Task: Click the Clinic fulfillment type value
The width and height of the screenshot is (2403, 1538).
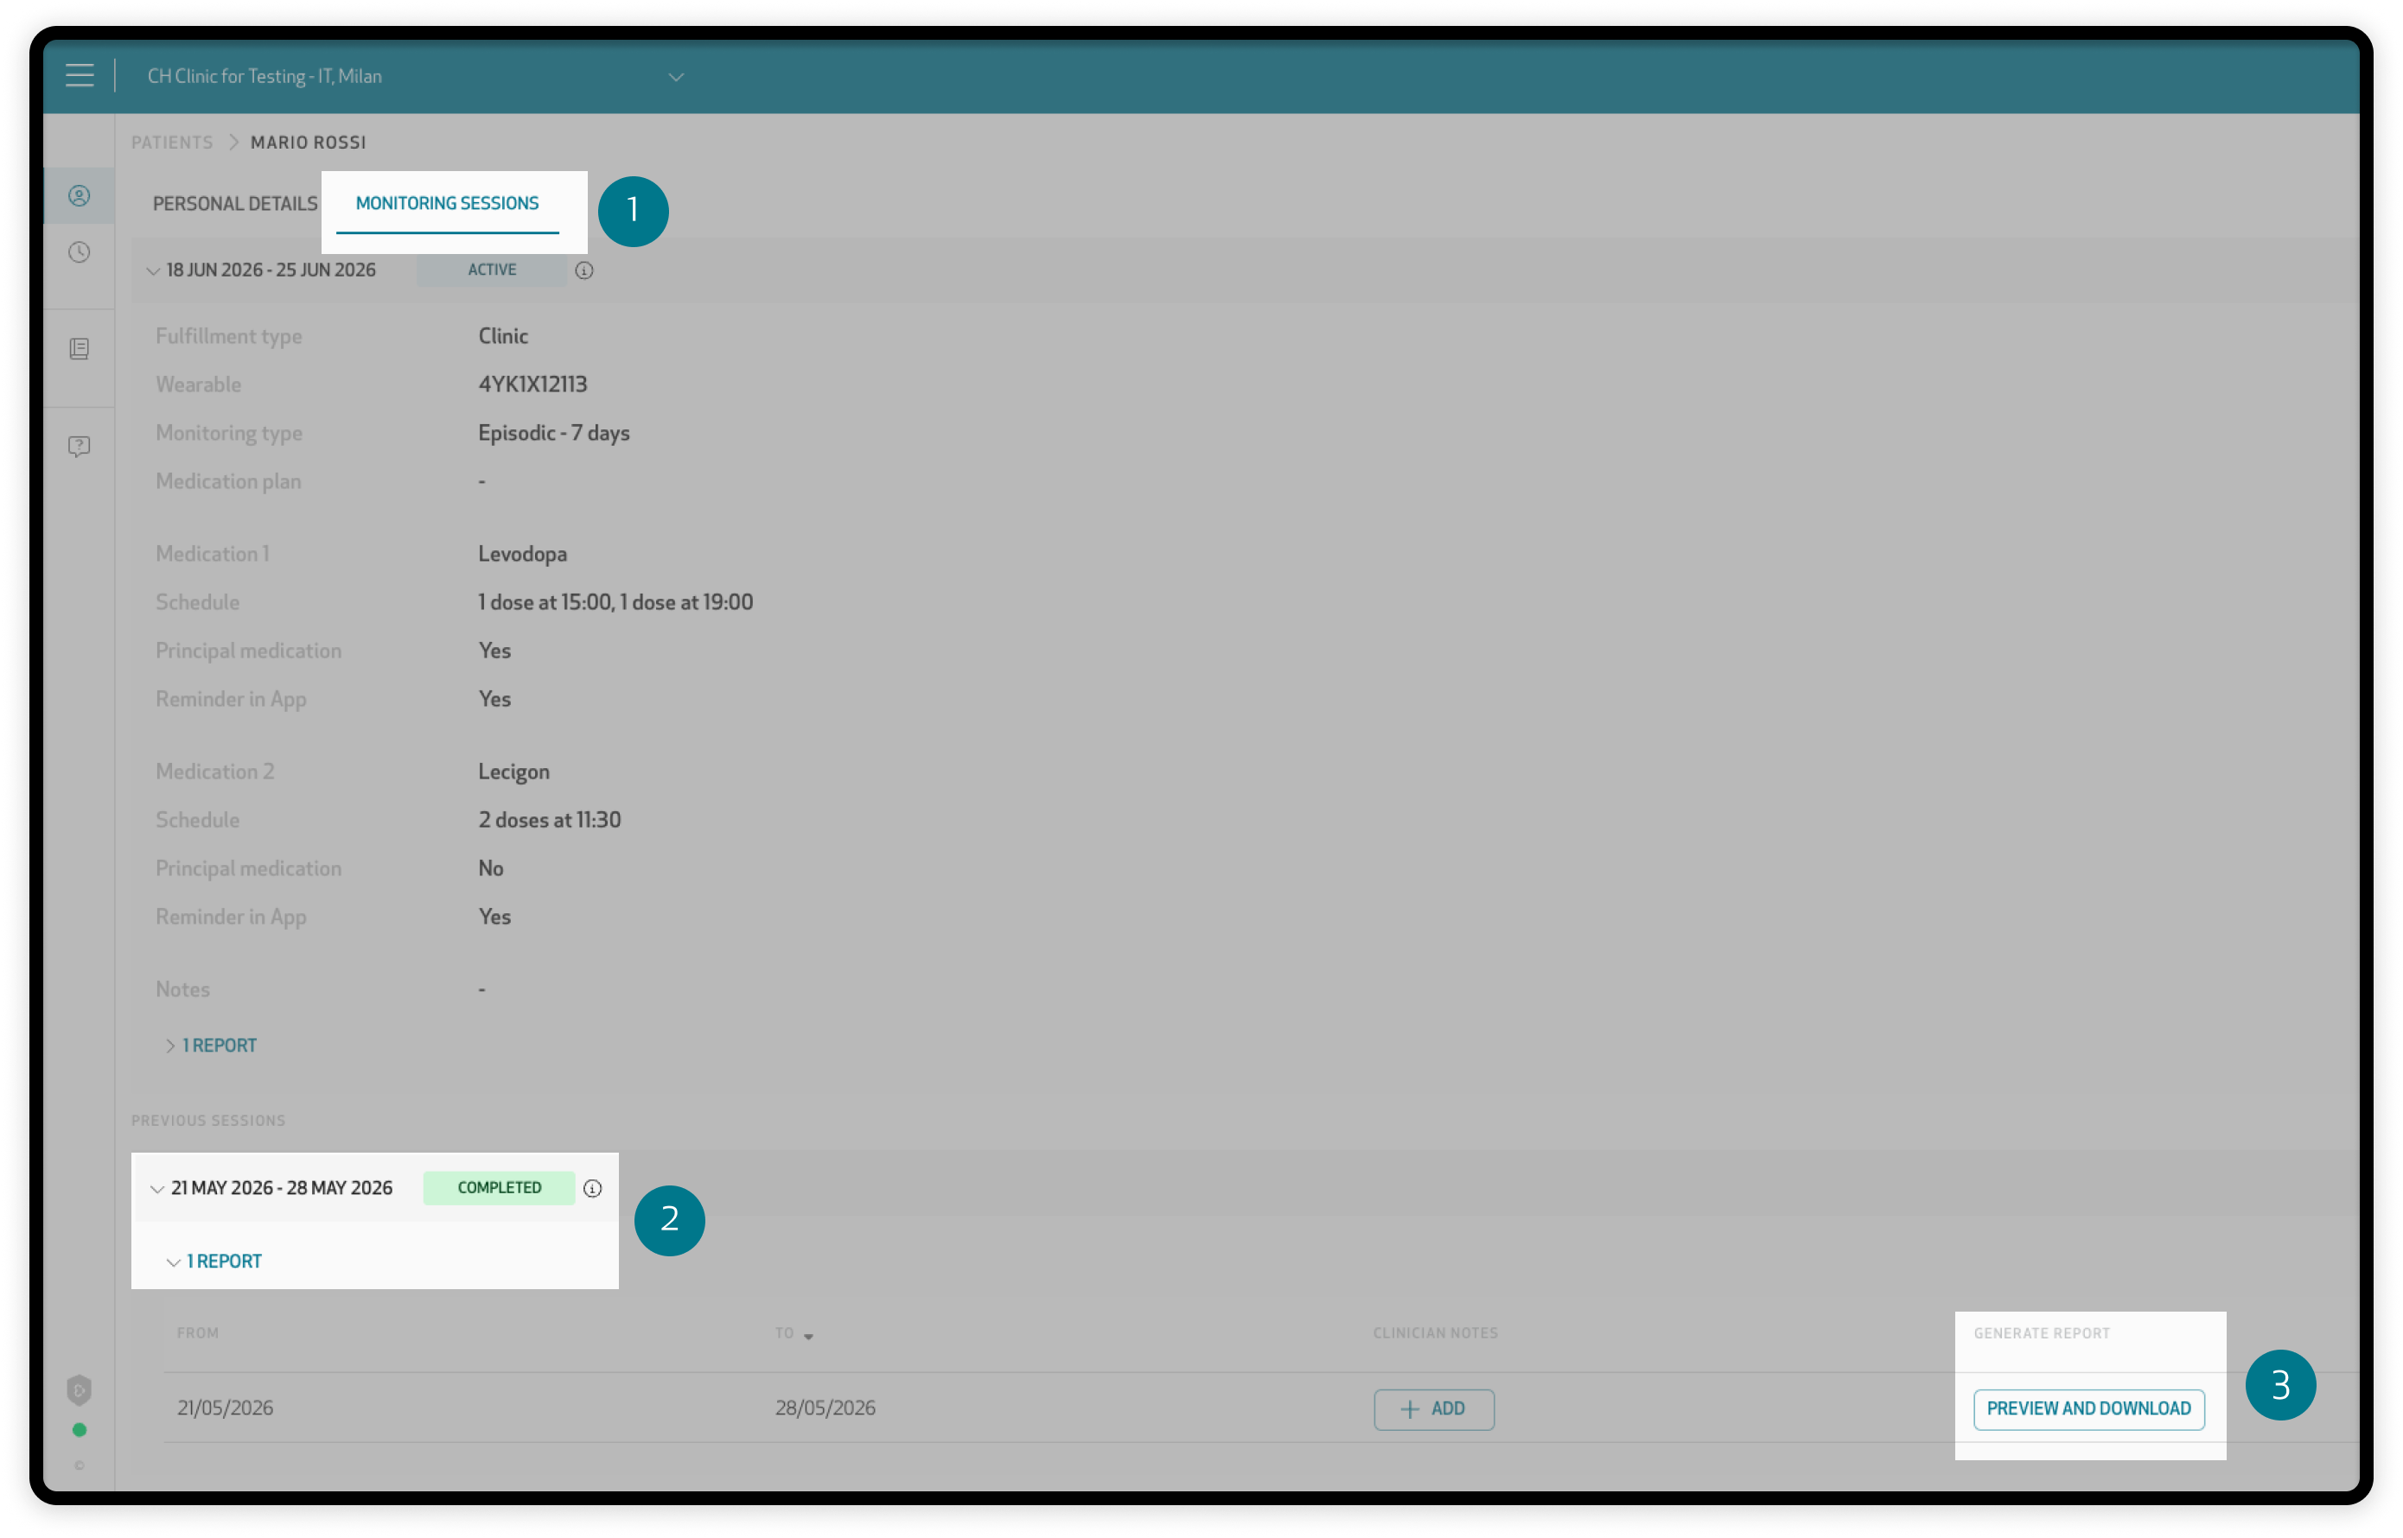Action: pyautogui.click(x=502, y=337)
